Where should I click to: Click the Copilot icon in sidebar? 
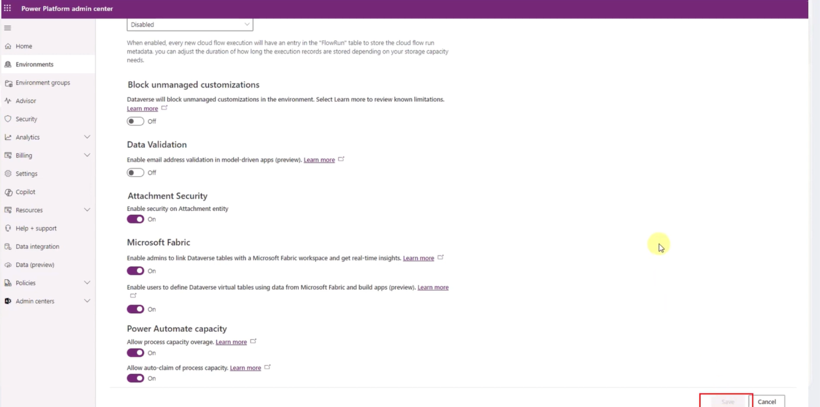pos(8,192)
